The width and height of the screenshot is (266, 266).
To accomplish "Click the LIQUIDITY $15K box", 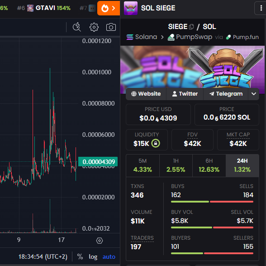I will (x=147, y=140).
